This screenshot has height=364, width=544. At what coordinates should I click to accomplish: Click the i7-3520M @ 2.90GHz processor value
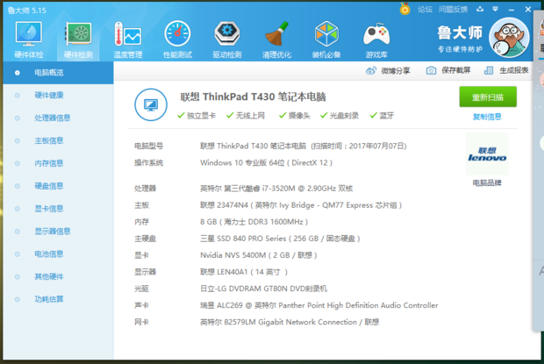[x=276, y=189]
